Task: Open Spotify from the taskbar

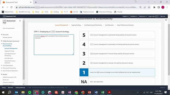Action: point(30,92)
